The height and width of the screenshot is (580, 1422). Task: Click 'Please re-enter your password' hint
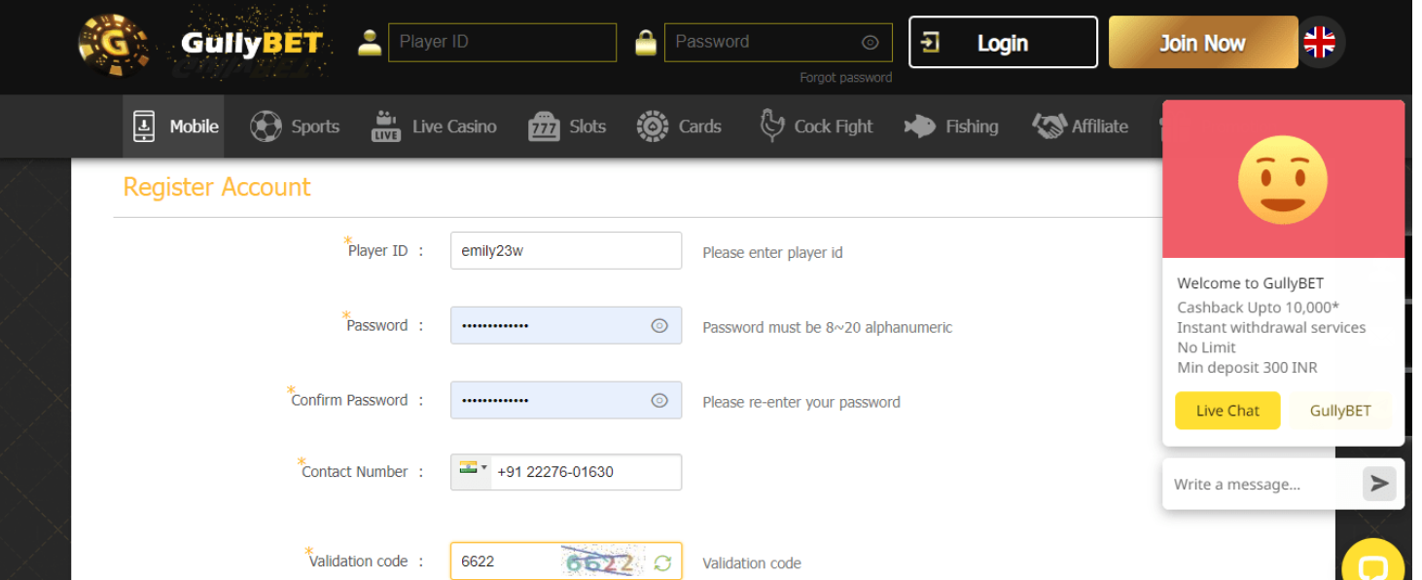pyautogui.click(x=801, y=402)
